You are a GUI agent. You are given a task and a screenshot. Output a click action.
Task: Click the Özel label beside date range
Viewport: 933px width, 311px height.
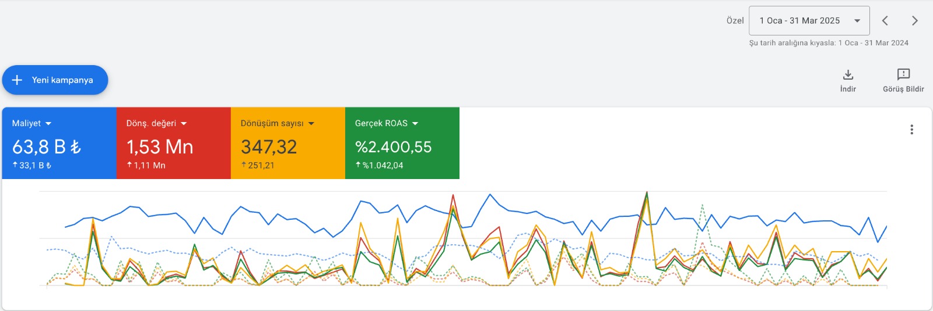pos(735,21)
